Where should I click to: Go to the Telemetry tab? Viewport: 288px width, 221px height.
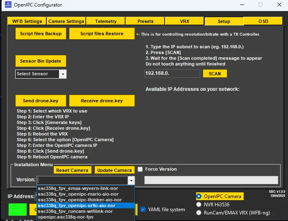tap(106, 21)
